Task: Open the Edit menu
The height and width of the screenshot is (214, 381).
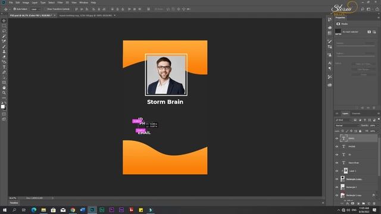Action: (x=18, y=2)
